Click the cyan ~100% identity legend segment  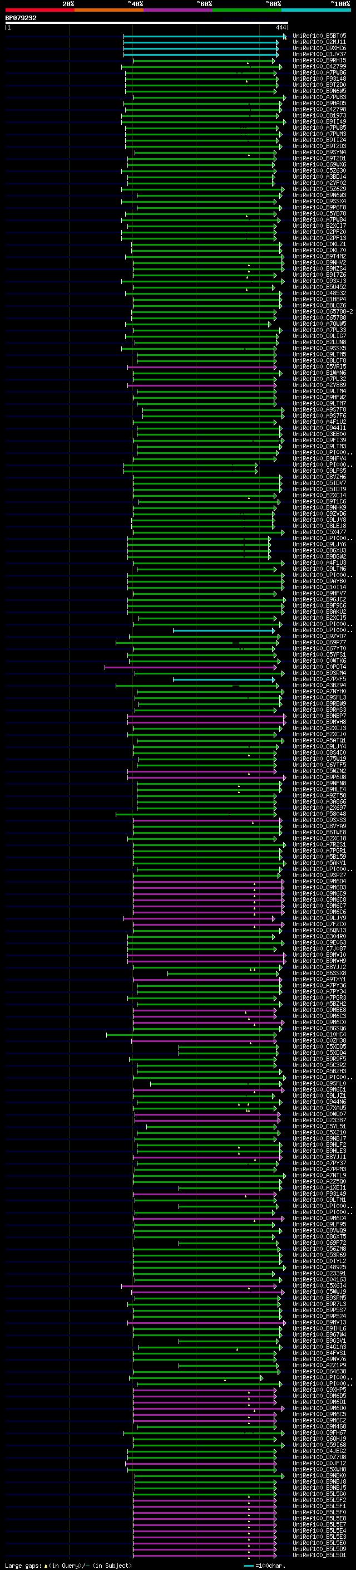[x=316, y=10]
